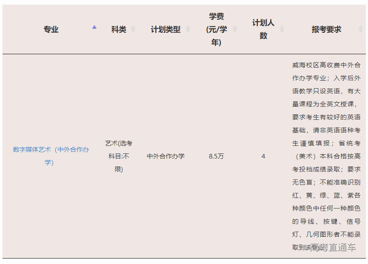Select the 科类 column header text
This screenshot has width=368, height=264.
click(118, 29)
